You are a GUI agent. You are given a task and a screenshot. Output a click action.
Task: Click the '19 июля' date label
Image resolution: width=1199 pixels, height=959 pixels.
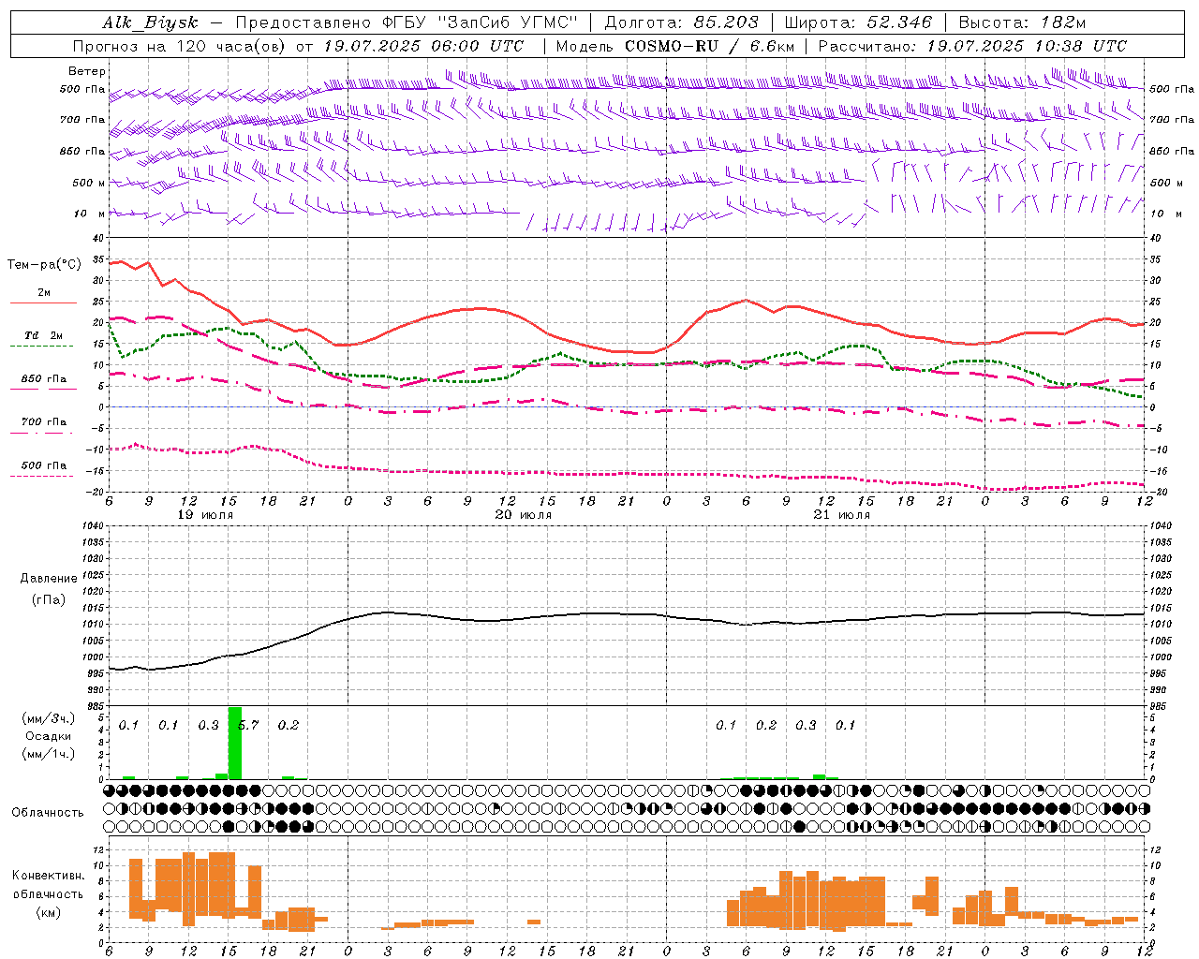click(x=206, y=515)
